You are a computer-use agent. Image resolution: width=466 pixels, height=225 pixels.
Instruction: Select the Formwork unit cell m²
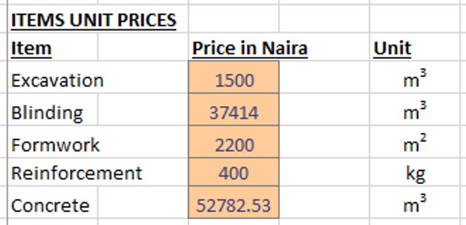tap(414, 142)
